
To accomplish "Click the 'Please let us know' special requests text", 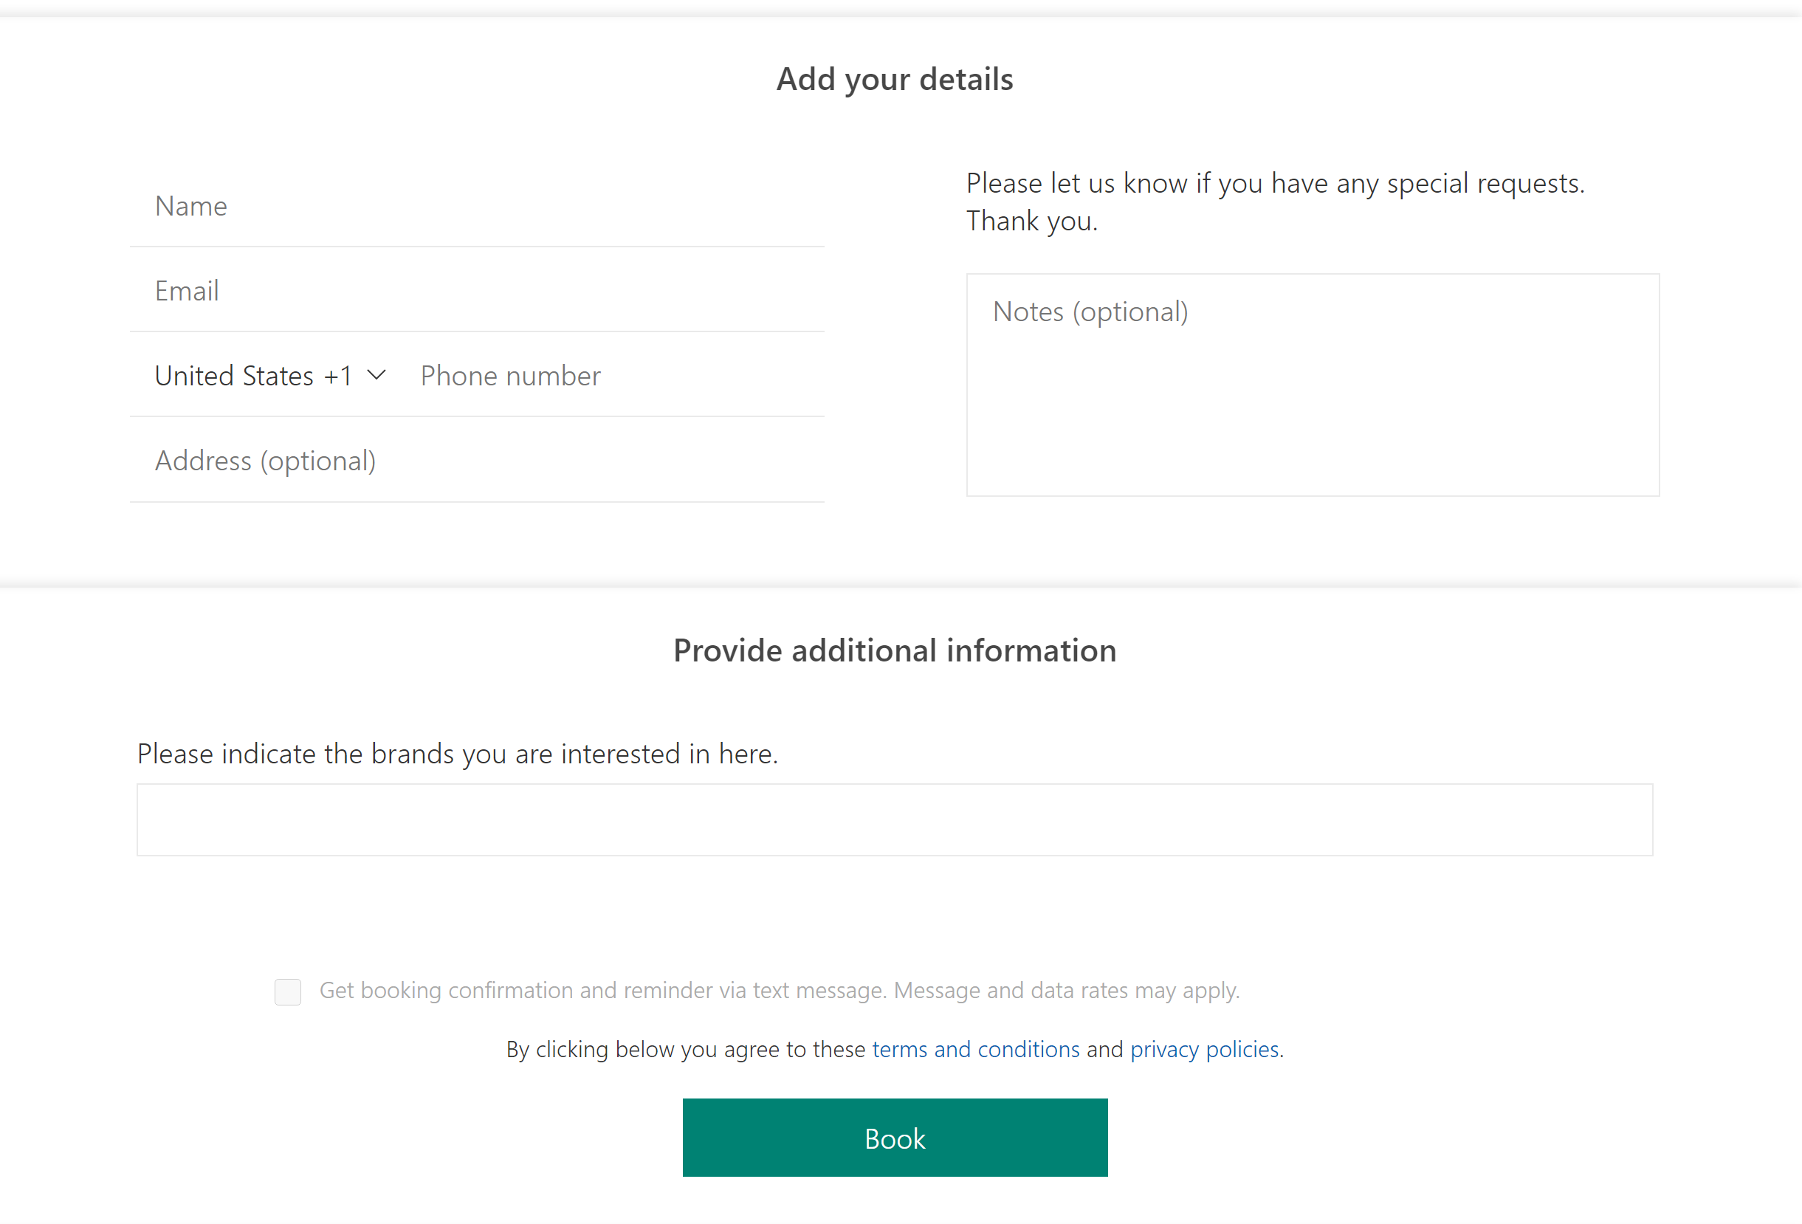I will pyautogui.click(x=1276, y=202).
